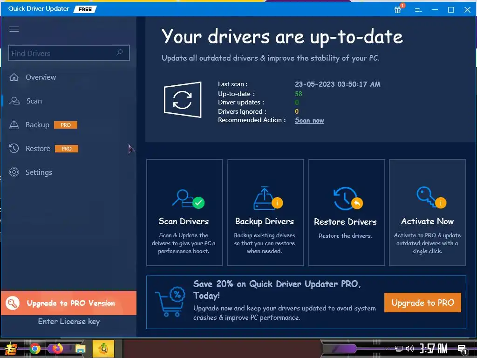Open the Backup Drivers card
This screenshot has height=358, width=477.
coord(266,213)
